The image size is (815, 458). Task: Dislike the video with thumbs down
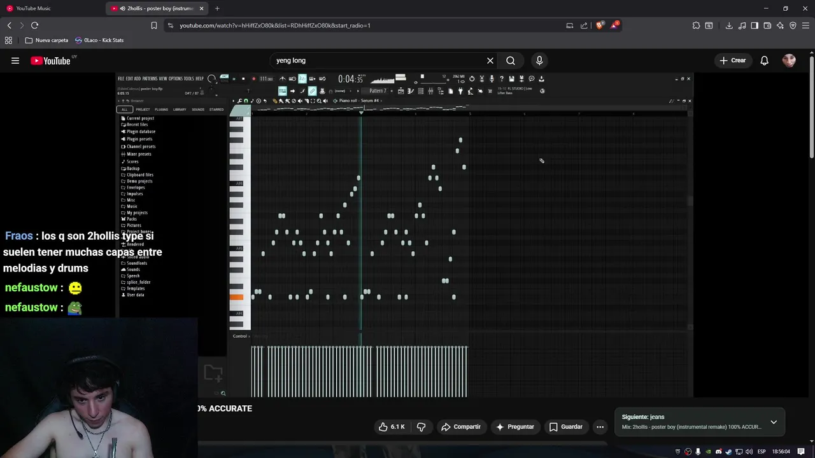coord(421,427)
